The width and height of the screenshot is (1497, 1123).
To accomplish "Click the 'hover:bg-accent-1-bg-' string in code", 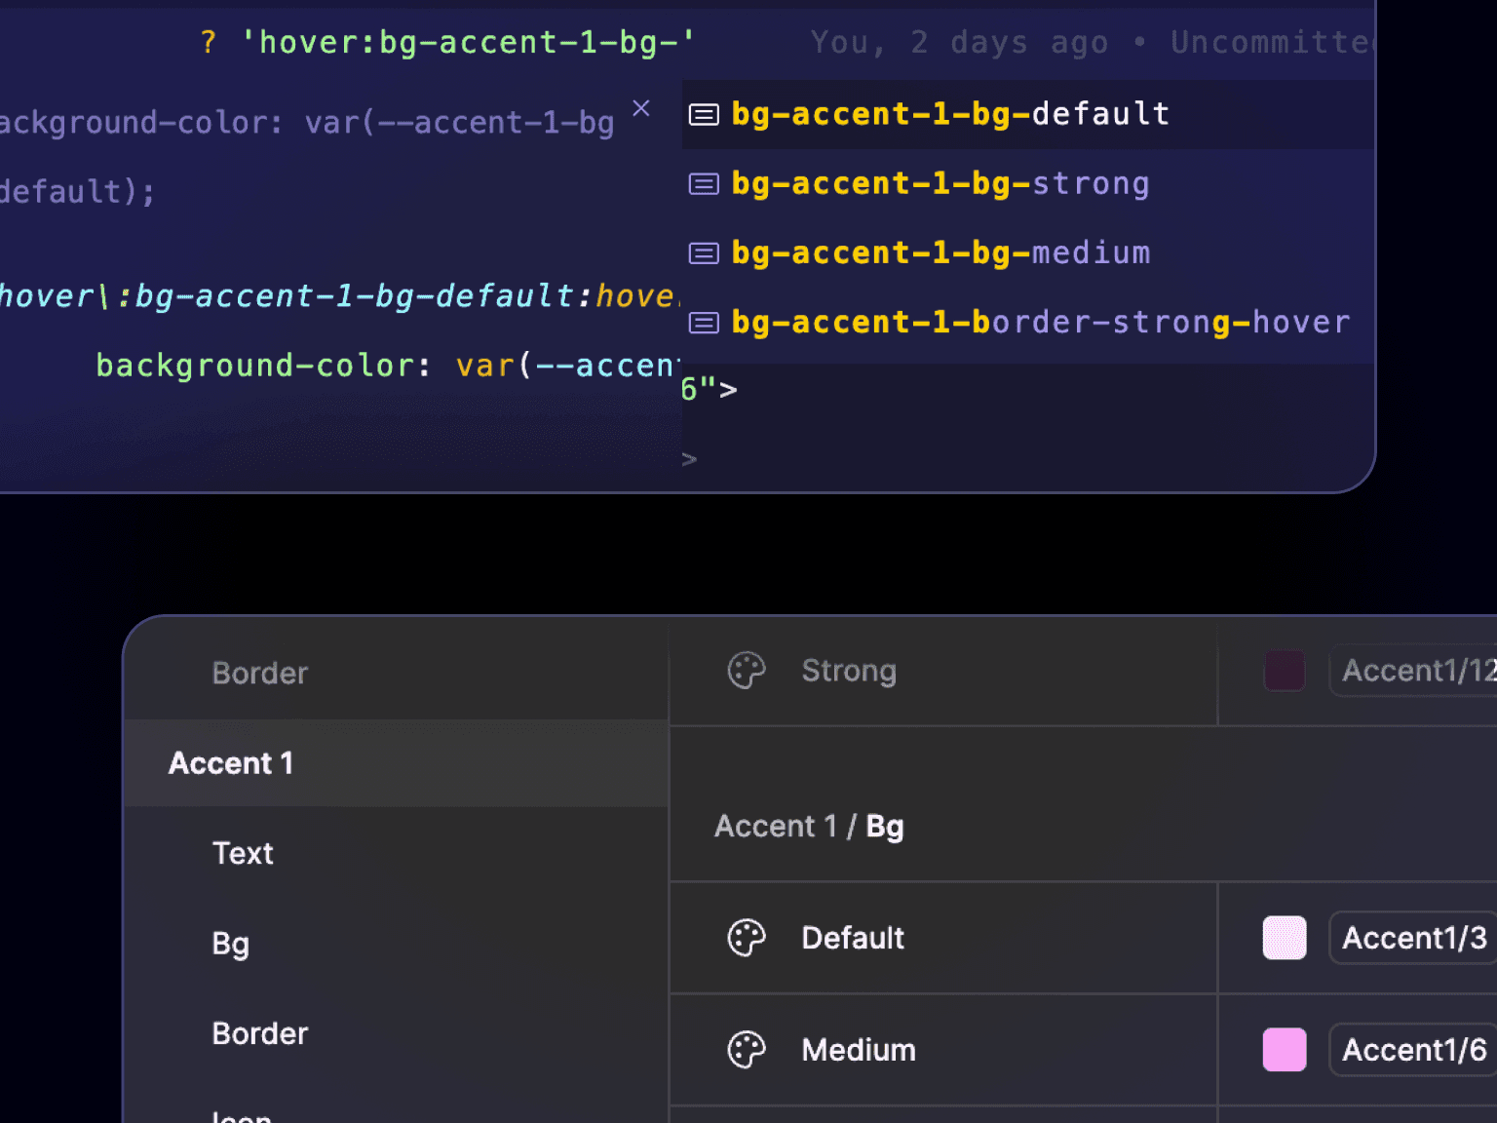I will point(468,42).
